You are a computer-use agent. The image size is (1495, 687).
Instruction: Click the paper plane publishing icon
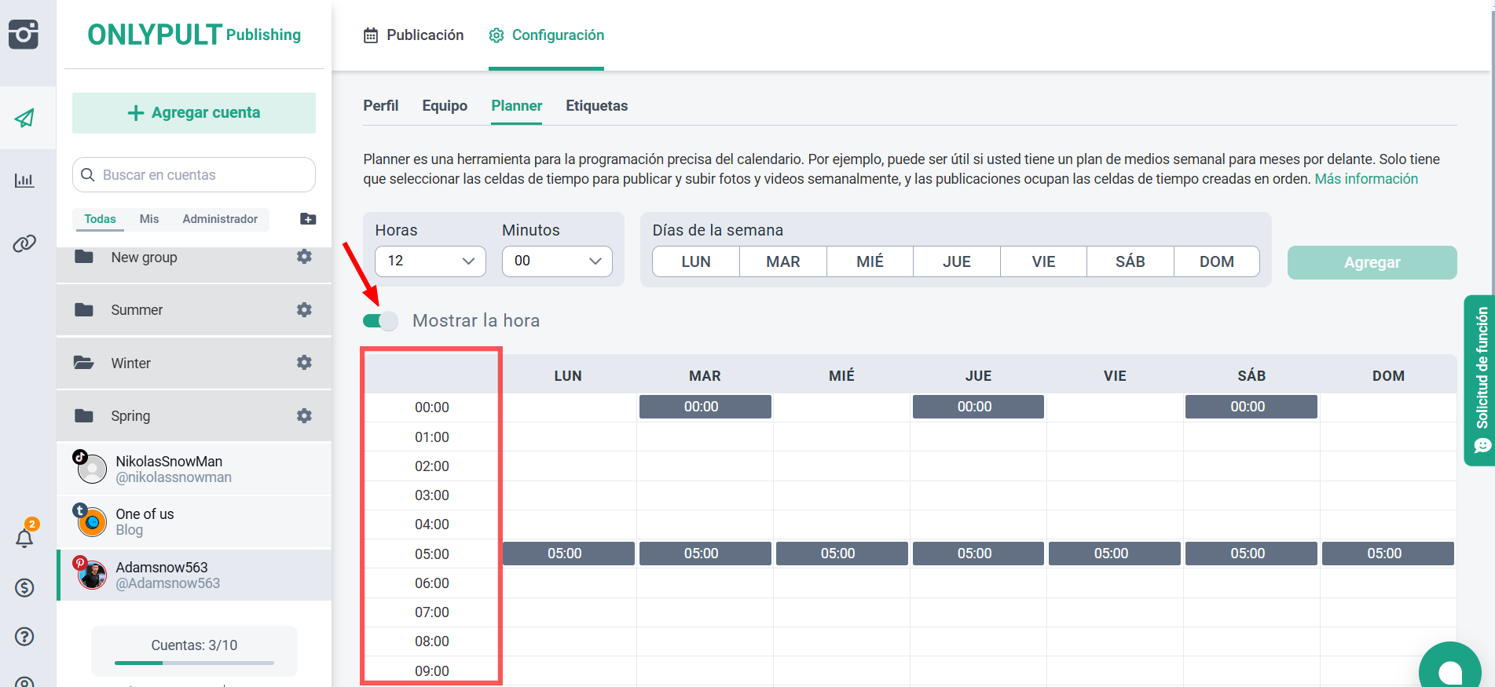24,118
